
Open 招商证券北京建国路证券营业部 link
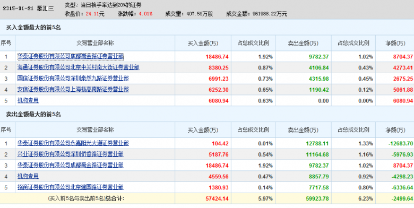click(71, 187)
